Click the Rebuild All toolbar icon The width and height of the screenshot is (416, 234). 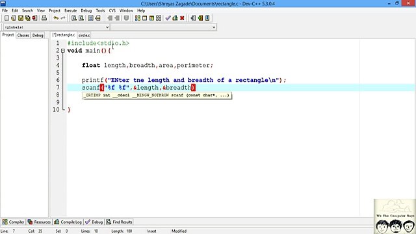click(x=159, y=18)
